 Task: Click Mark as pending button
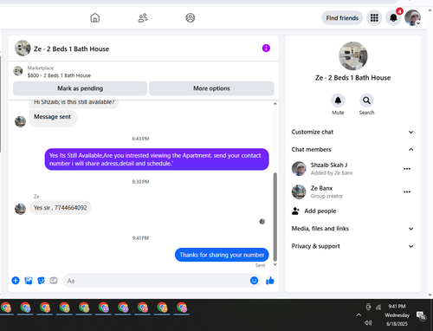click(80, 88)
